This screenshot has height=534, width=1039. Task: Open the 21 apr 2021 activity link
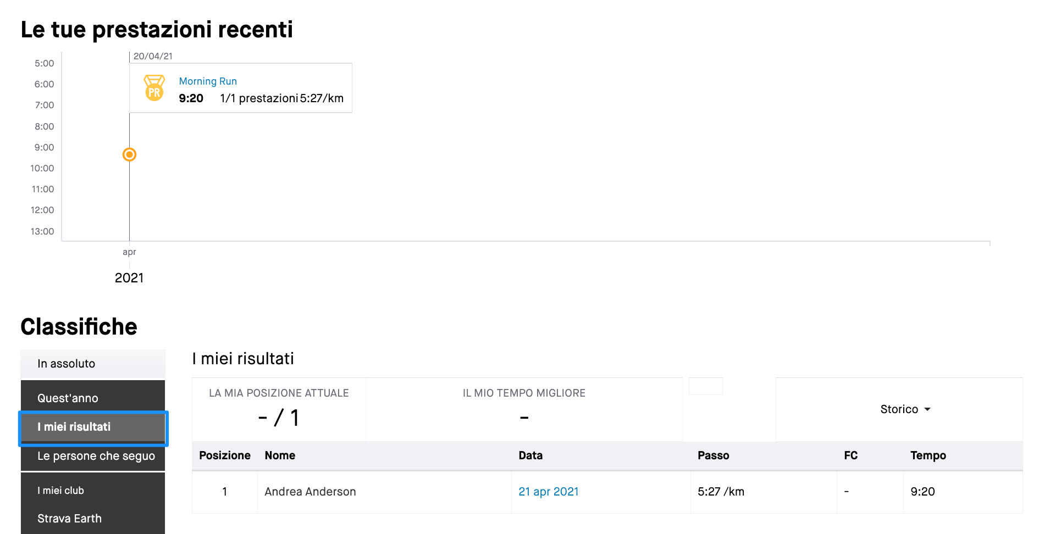point(549,492)
